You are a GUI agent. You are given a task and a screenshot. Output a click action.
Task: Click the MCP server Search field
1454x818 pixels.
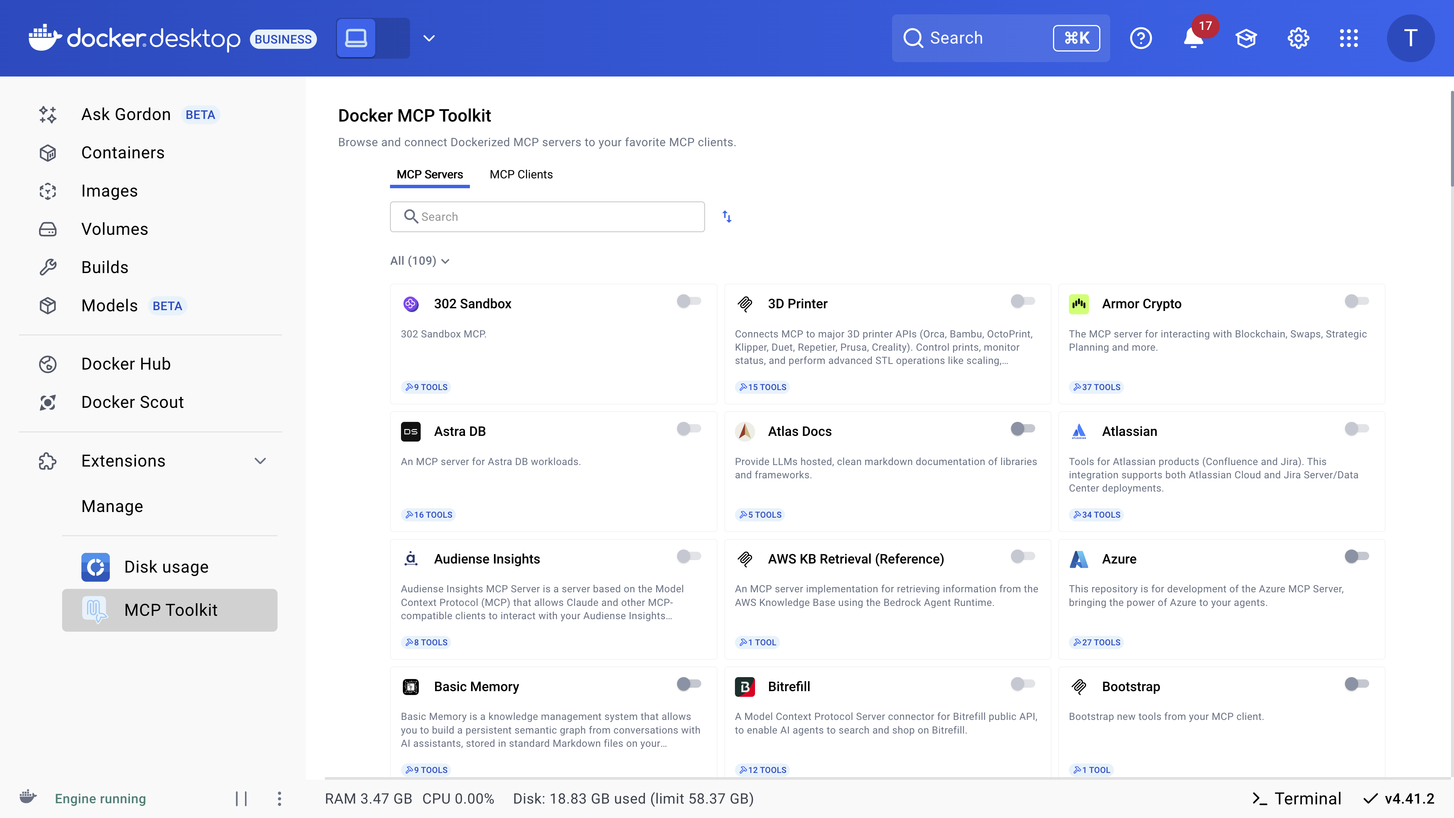(x=547, y=217)
